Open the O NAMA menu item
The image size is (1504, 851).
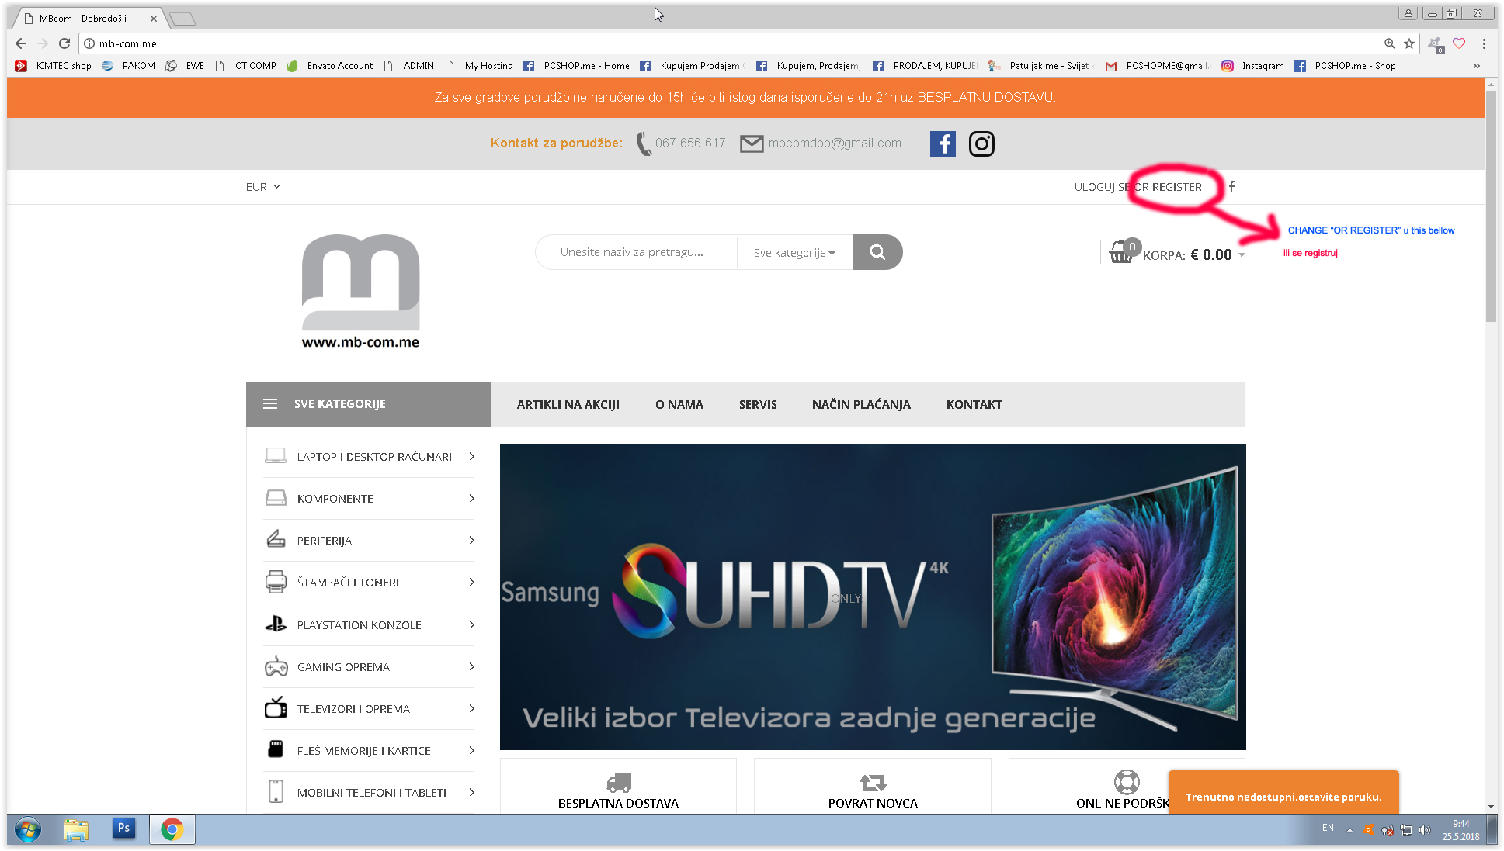[679, 404]
